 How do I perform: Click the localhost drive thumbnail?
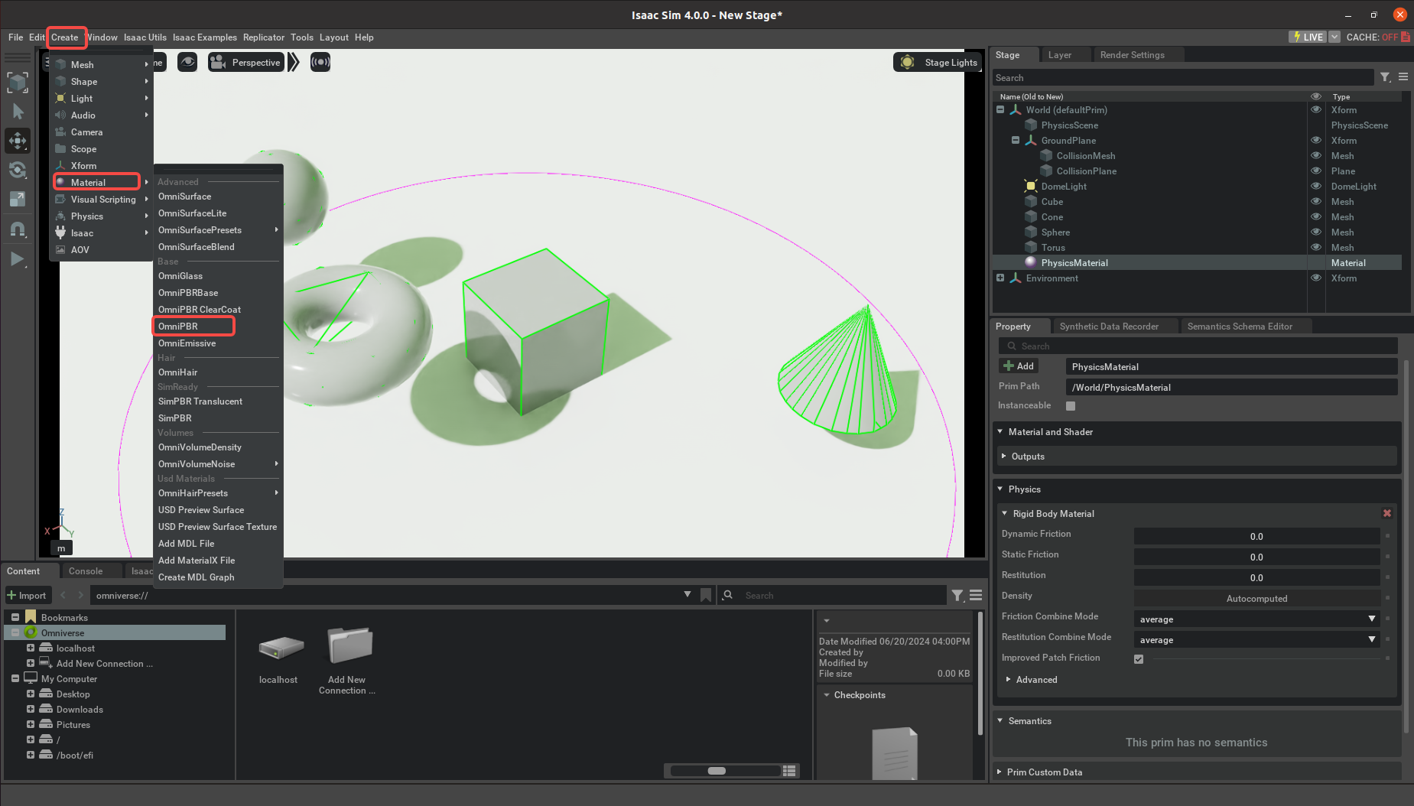click(x=281, y=648)
